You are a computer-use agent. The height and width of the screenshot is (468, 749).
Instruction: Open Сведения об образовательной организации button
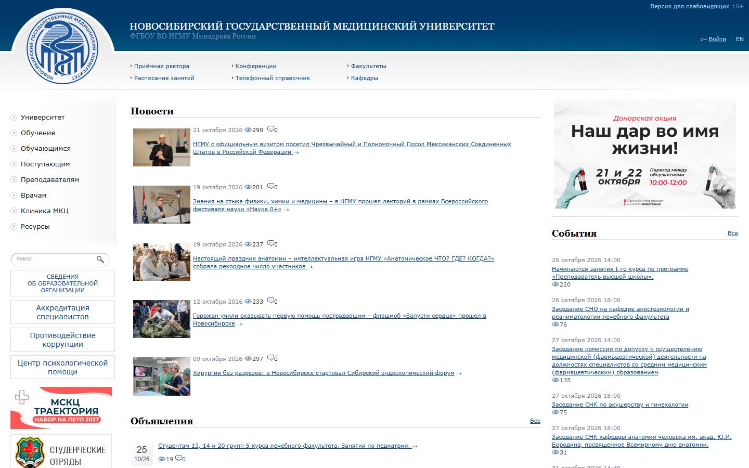tap(62, 283)
